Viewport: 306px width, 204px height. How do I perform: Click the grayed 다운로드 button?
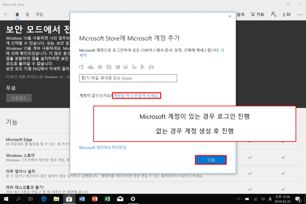tap(19, 98)
